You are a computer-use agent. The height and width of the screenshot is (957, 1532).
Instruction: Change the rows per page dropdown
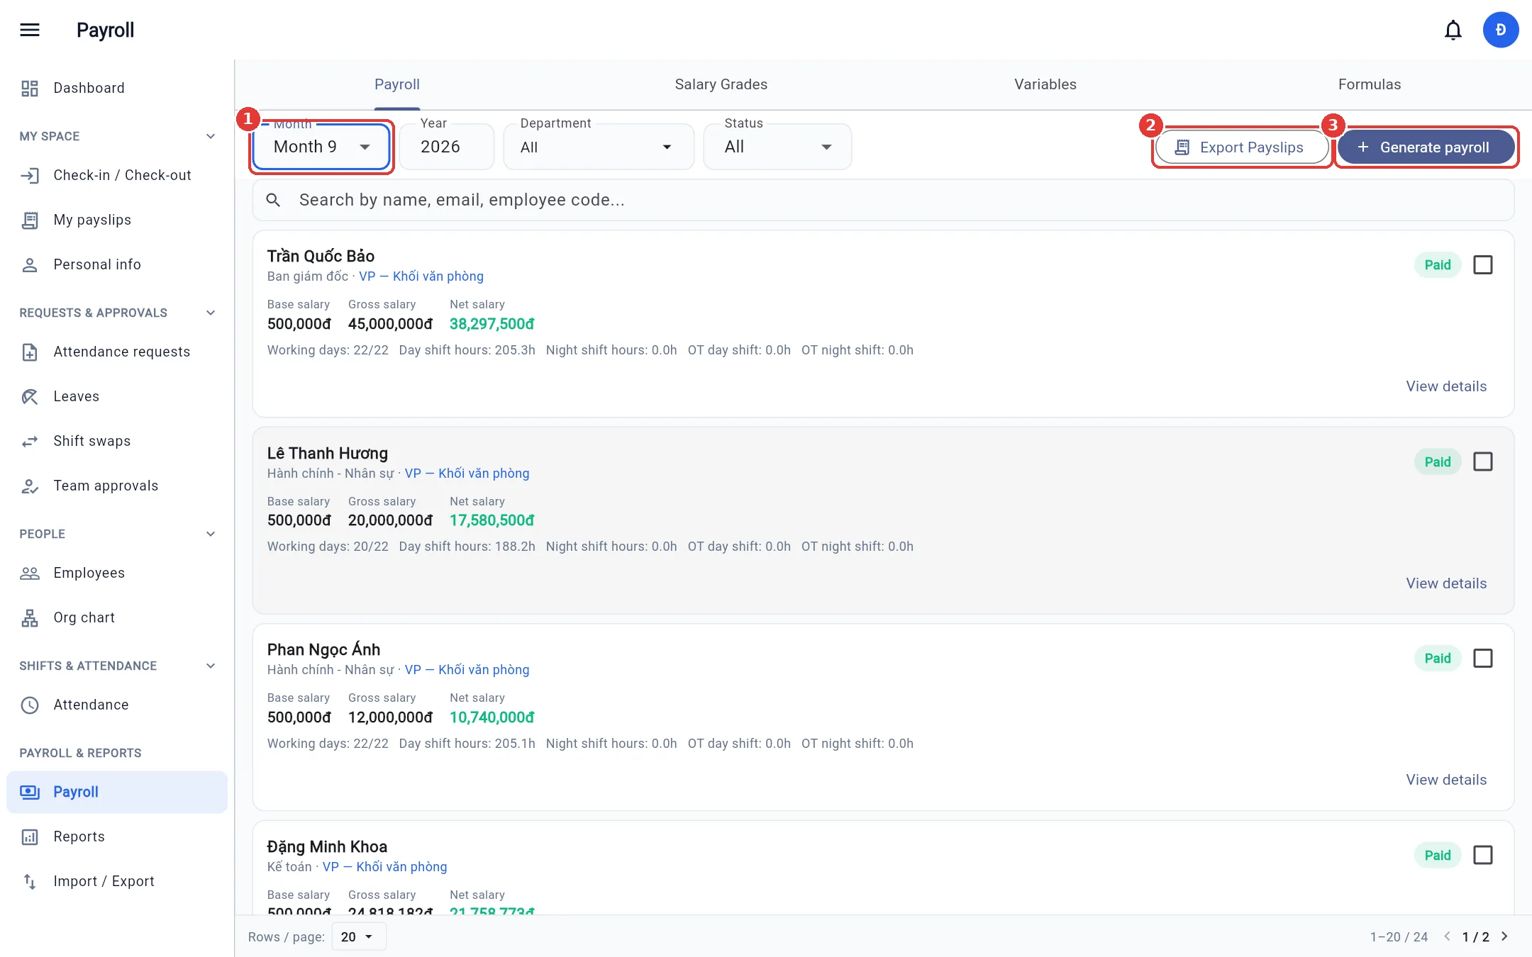coord(360,936)
